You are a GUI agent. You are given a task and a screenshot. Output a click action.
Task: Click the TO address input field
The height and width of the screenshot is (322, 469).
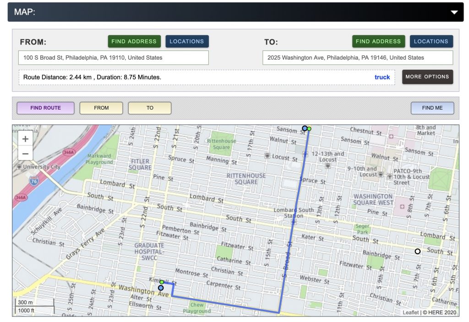tap(358, 58)
